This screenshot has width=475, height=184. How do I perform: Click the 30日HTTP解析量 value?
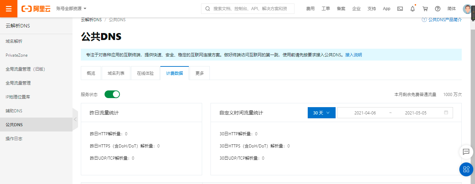click(256, 134)
